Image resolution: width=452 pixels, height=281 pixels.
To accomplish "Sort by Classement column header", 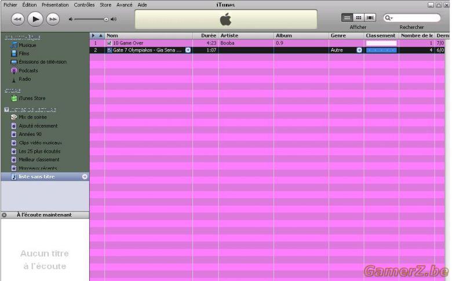I will [381, 36].
